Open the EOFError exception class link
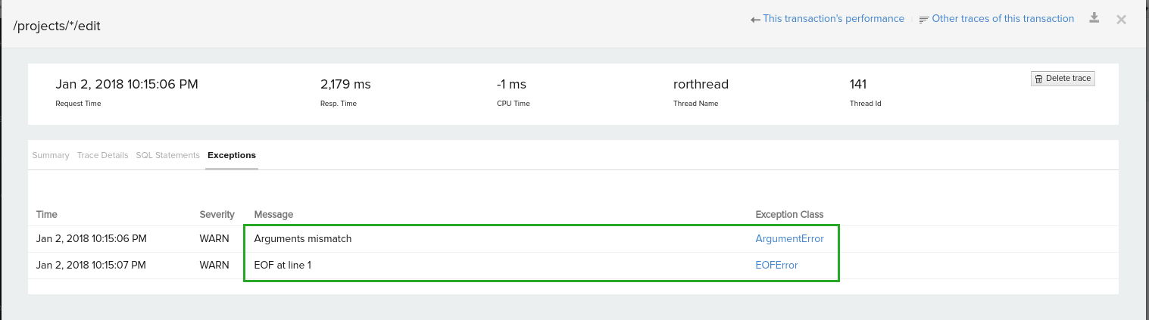The height and width of the screenshot is (320, 1149). [776, 265]
